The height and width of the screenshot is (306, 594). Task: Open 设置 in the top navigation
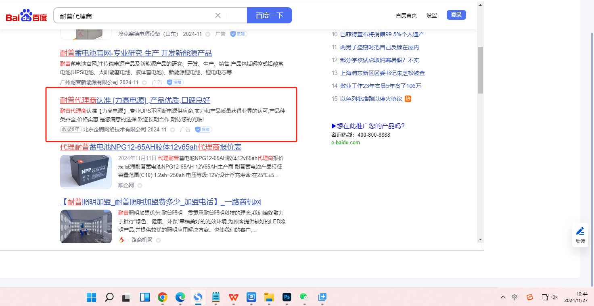pos(432,15)
